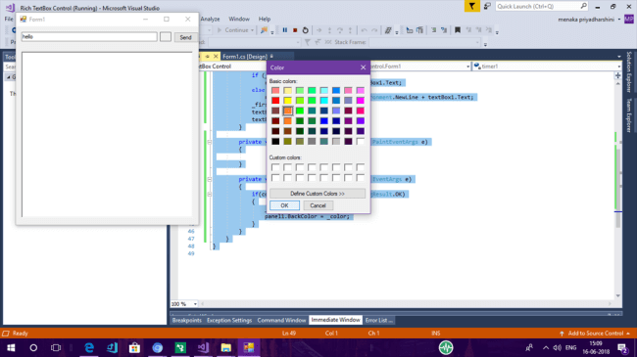Click the split editor plus icon above scrollbar
The height and width of the screenshot is (357, 637).
click(618, 75)
